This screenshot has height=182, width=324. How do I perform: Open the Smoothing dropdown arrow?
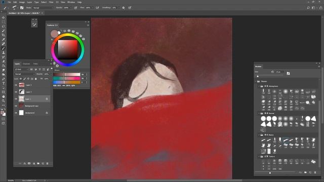(119, 8)
